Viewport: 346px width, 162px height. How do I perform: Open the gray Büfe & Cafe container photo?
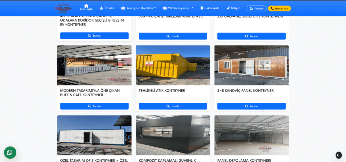coord(94,65)
